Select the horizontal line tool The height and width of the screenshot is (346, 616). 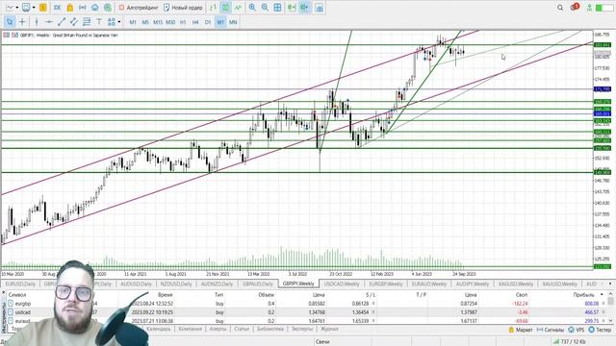49,22
